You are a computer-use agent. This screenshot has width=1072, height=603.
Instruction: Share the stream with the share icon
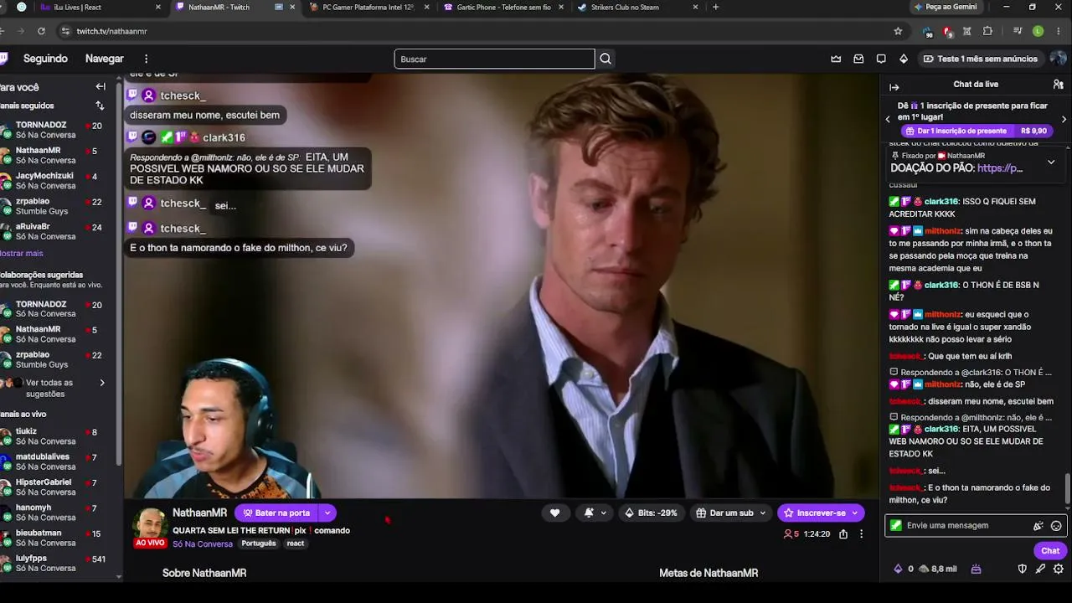point(843,533)
